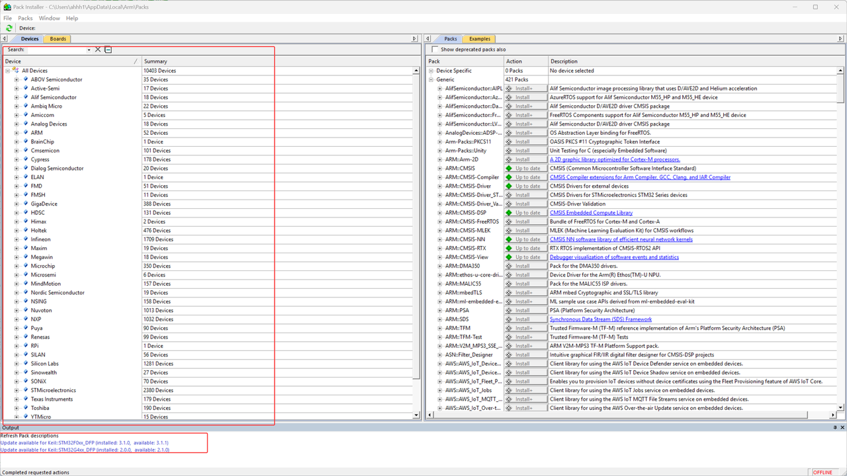Open the Help menu
The height and width of the screenshot is (476, 847).
(71, 19)
